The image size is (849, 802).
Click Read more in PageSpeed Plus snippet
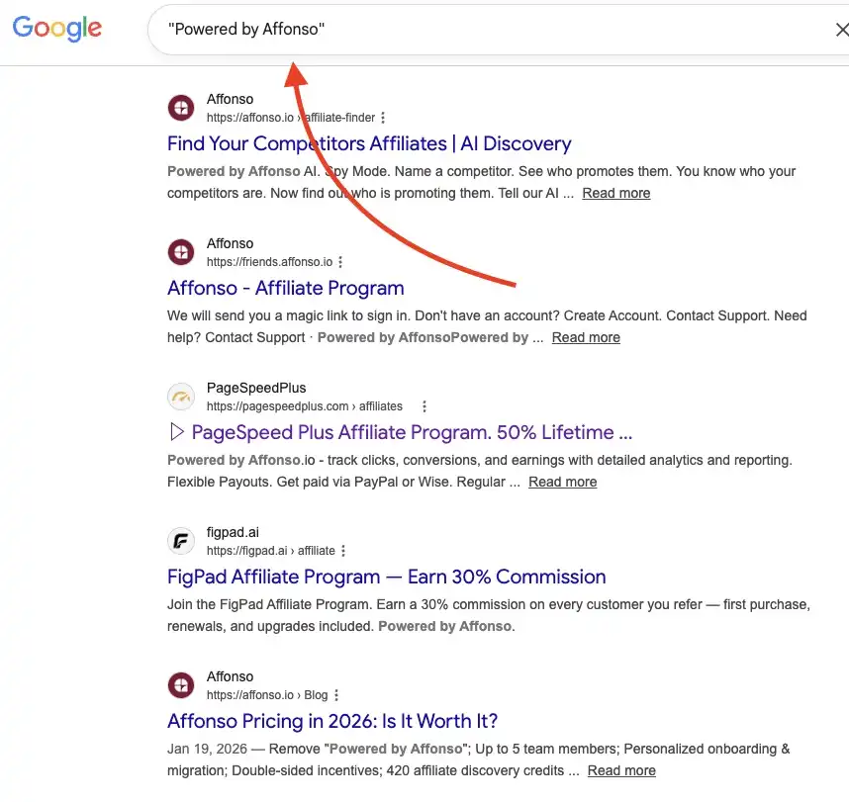[563, 483]
